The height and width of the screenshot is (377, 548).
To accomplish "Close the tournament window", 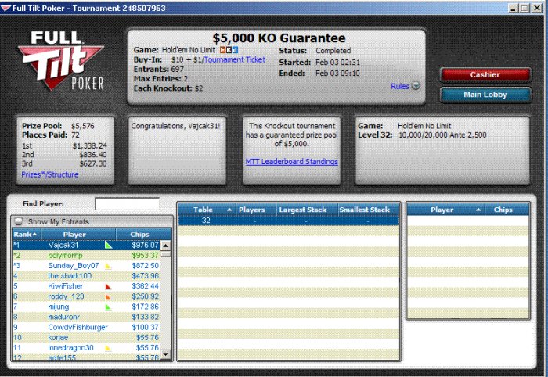I will [x=536, y=8].
